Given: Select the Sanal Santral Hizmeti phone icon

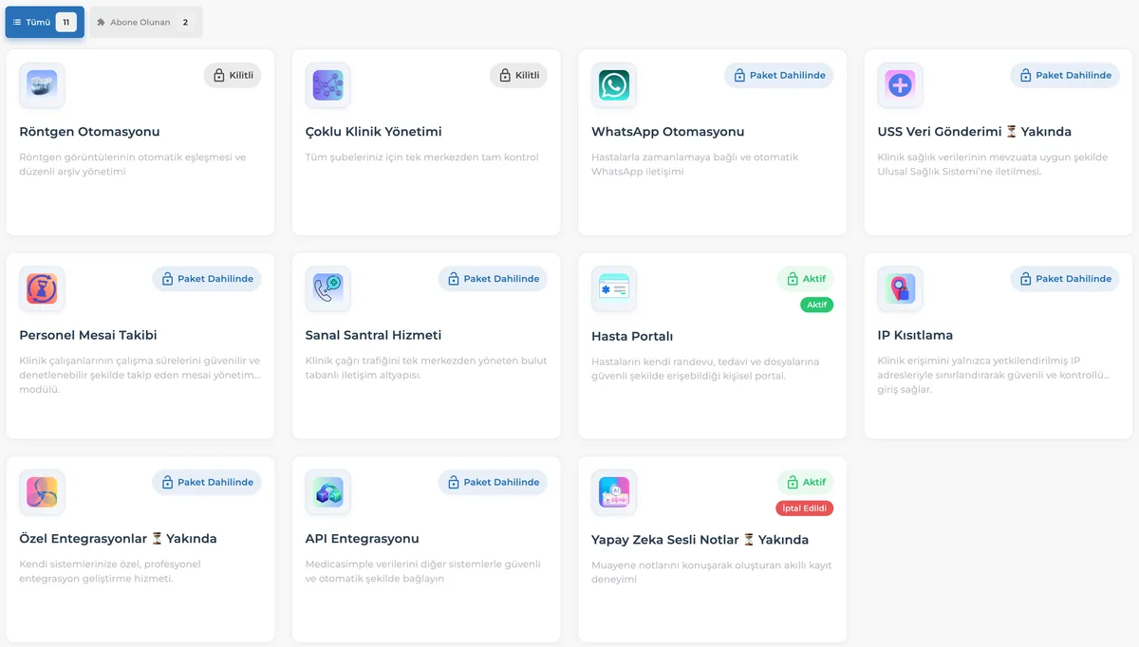Looking at the screenshot, I should 327,288.
